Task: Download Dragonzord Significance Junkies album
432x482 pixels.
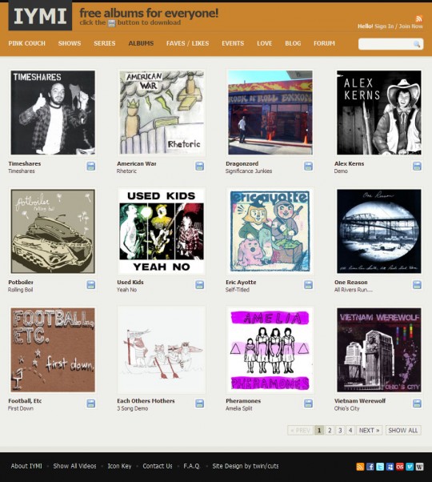Action: tap(308, 167)
